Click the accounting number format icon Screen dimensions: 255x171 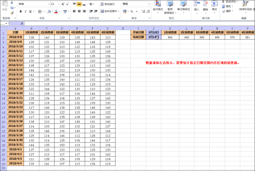124,12
